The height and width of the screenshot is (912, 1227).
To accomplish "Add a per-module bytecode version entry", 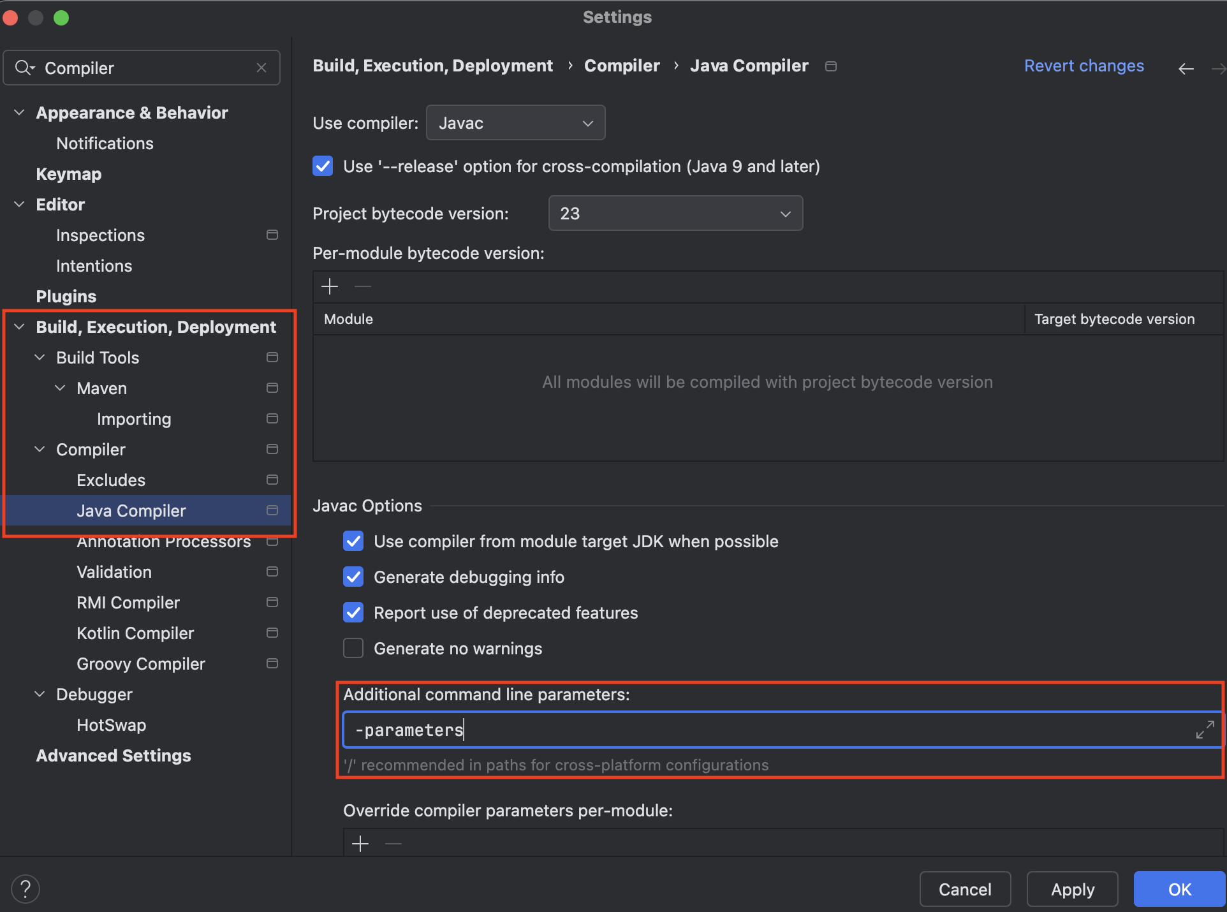I will click(330, 286).
